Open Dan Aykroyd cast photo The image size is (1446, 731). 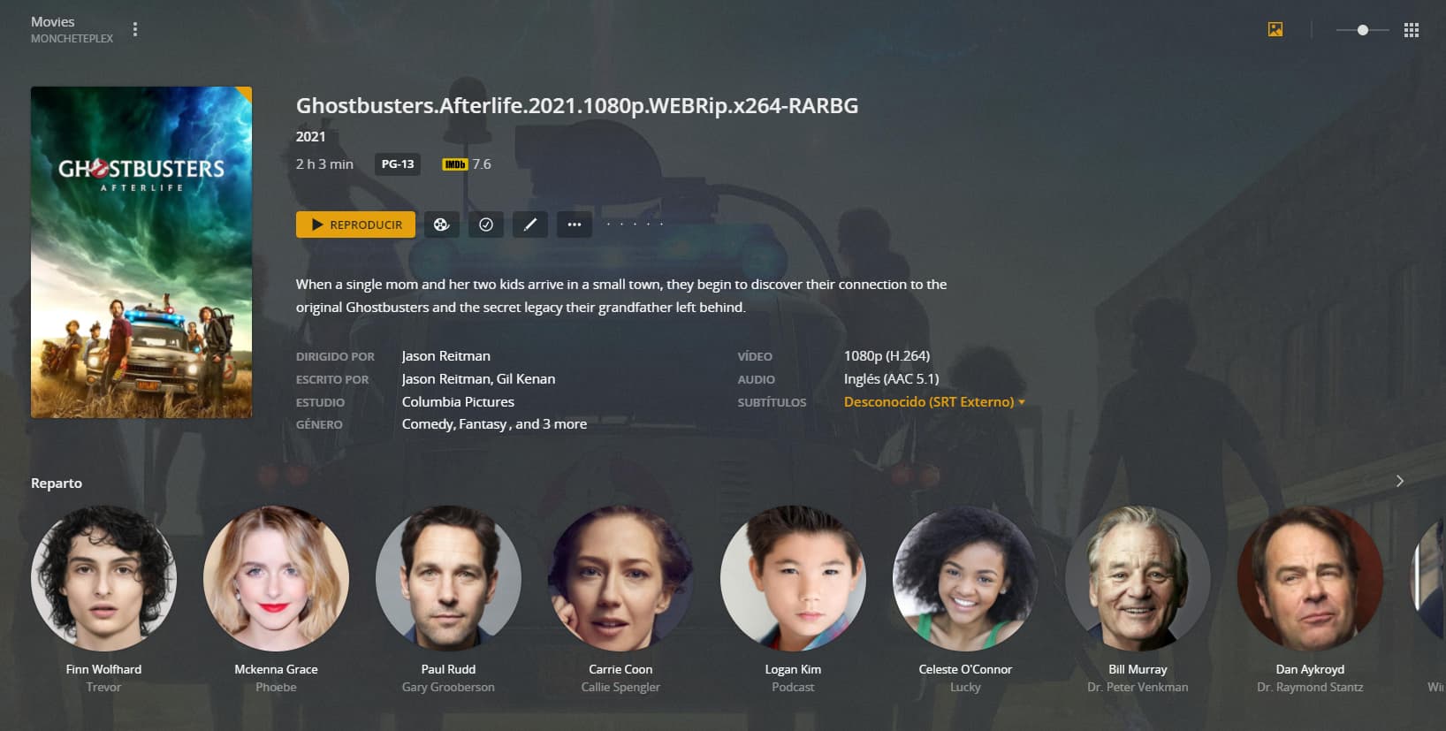tap(1310, 578)
